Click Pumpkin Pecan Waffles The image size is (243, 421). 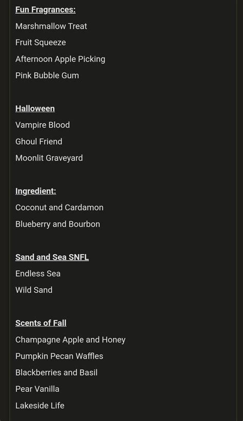(x=59, y=356)
